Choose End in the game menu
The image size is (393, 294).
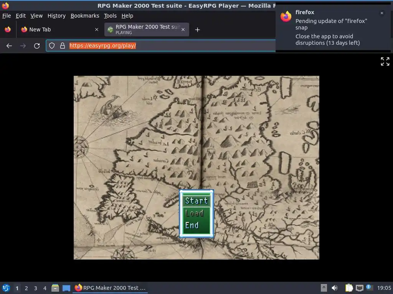point(192,225)
